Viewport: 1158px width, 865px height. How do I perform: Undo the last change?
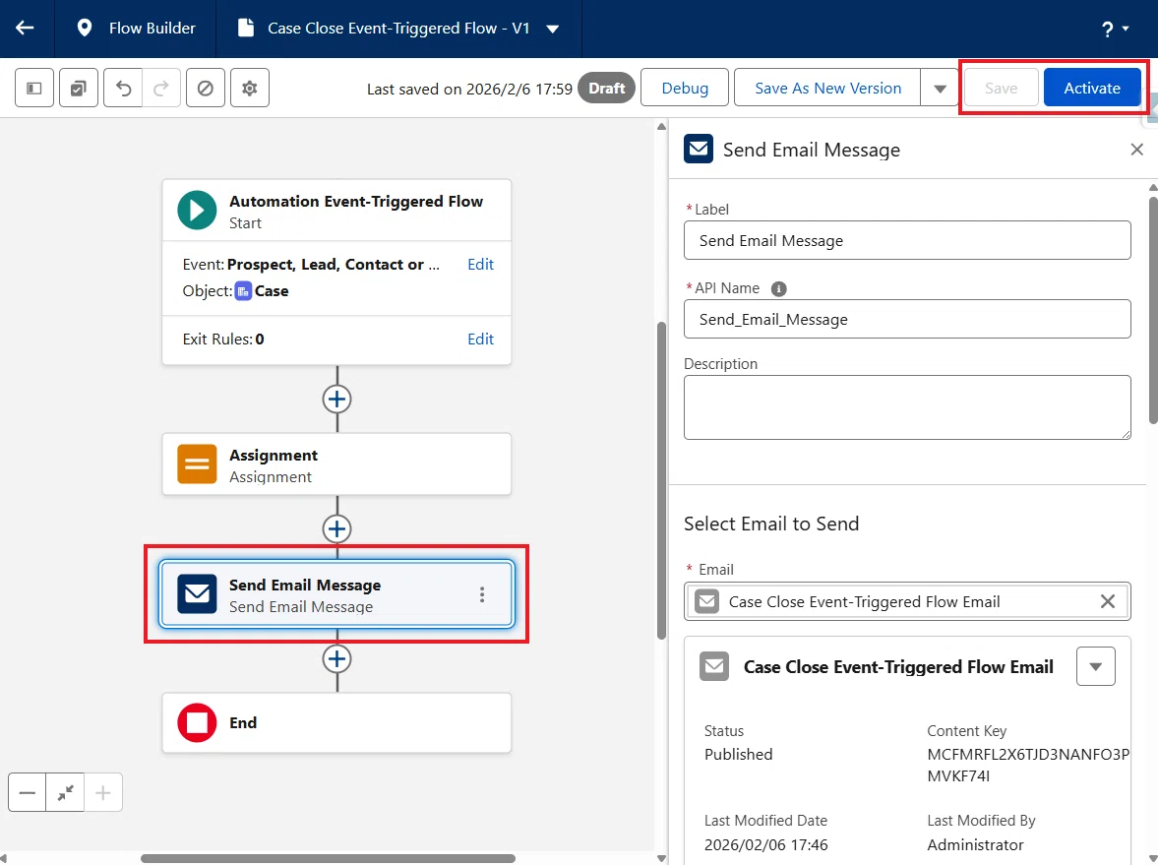[123, 88]
